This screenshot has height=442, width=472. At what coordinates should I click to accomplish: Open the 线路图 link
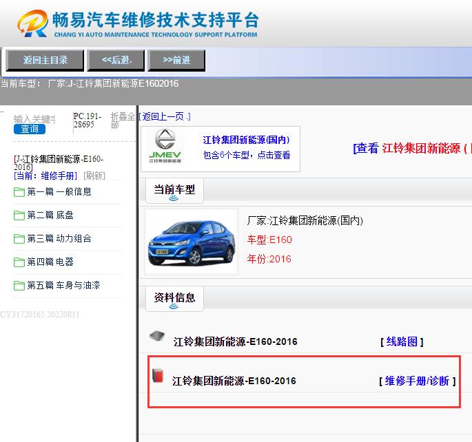click(x=402, y=342)
